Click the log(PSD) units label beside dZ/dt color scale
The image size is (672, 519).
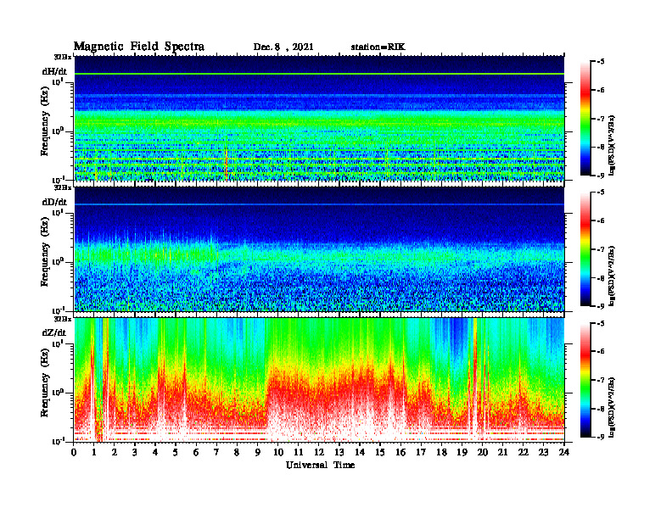(613, 407)
